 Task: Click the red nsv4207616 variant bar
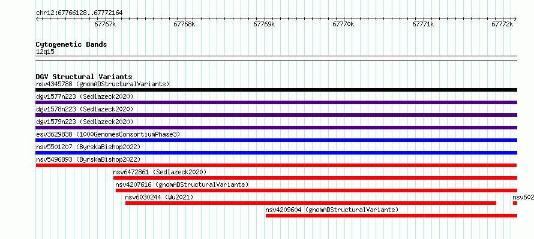click(x=316, y=190)
